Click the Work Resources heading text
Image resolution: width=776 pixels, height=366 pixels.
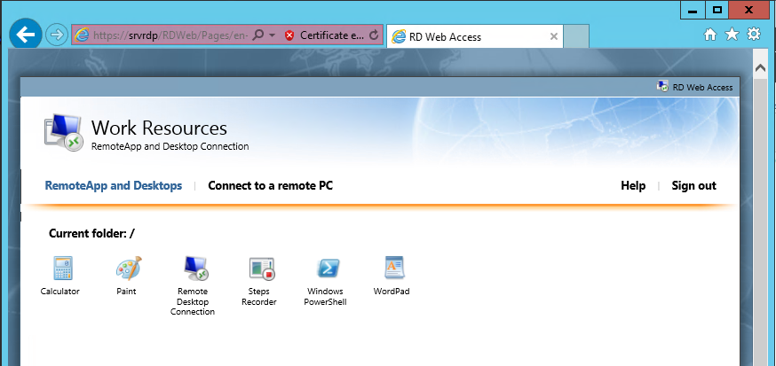point(159,128)
